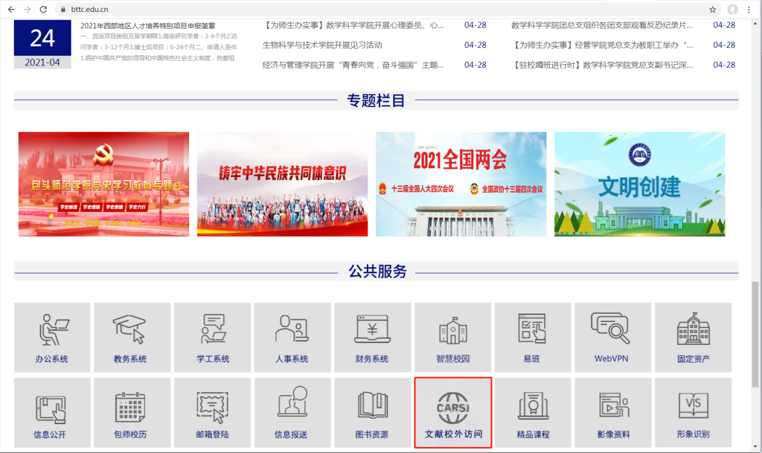Click the 24 2021-04 date block

[x=42, y=44]
